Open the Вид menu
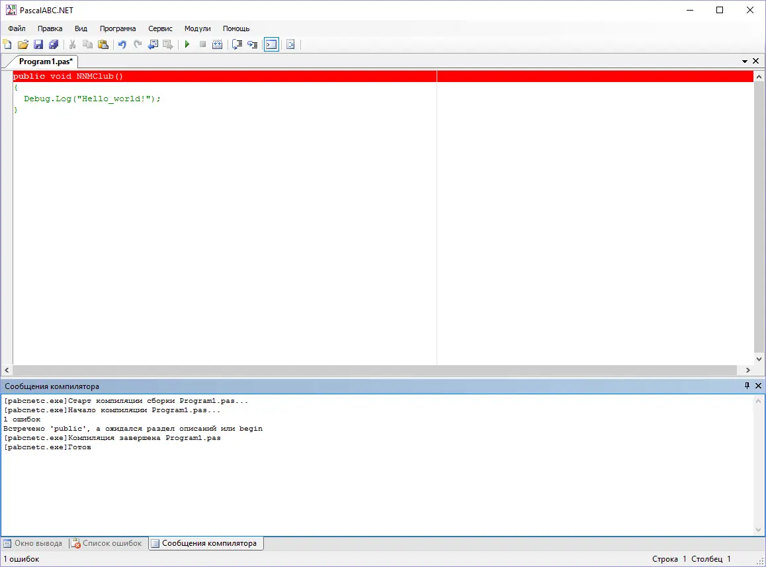Image resolution: width=766 pixels, height=567 pixels. (x=81, y=28)
